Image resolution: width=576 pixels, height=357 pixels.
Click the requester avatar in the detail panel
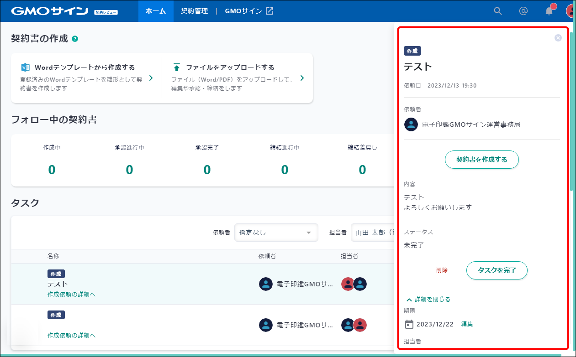(x=411, y=124)
